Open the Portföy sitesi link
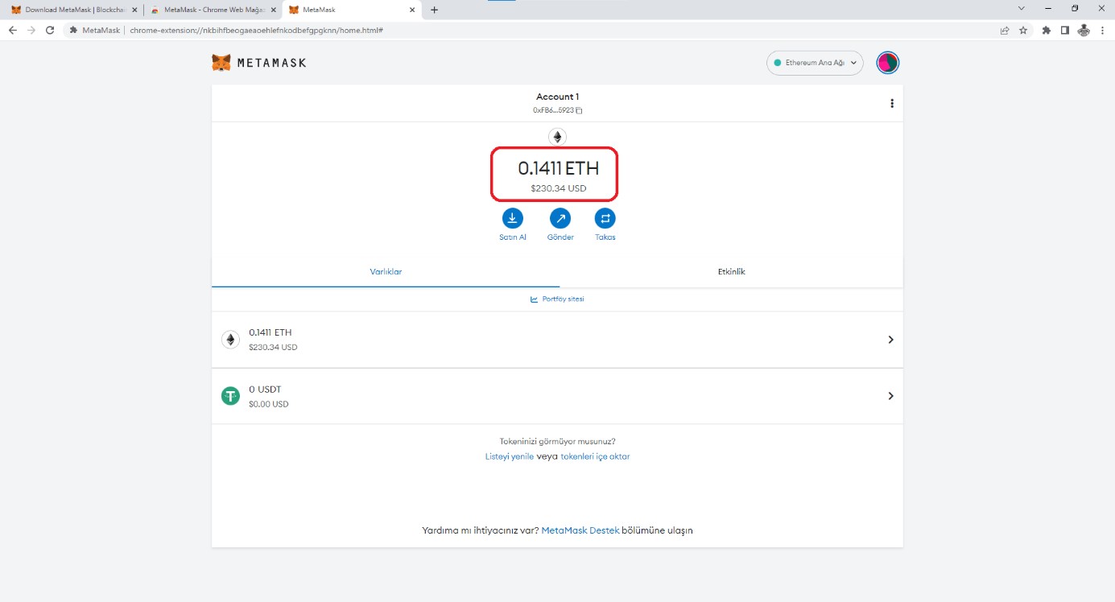 click(x=557, y=299)
